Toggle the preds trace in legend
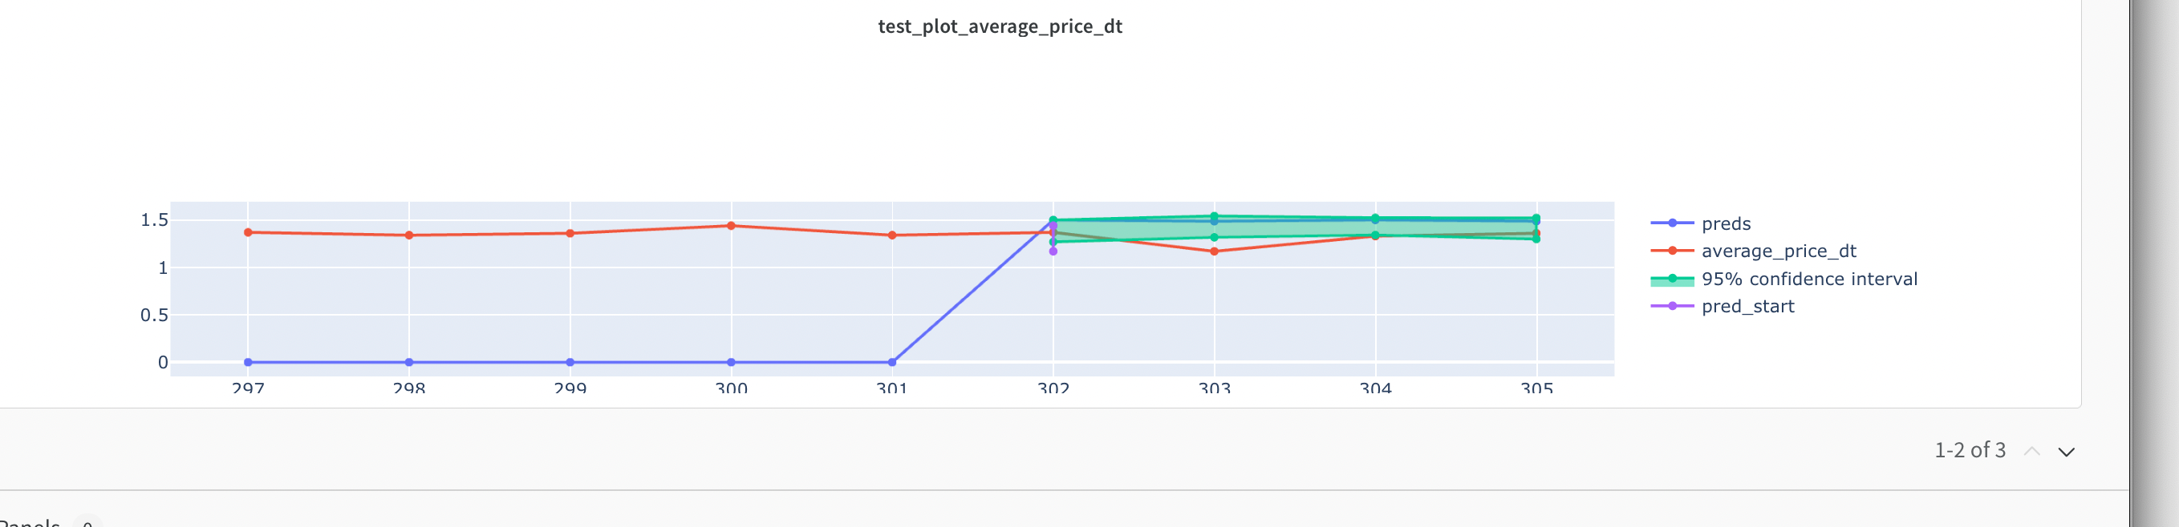This screenshot has height=527, width=2179. [1726, 223]
